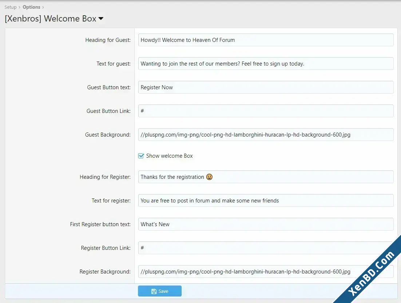This screenshot has height=303, width=401.
Task: Select the Register Button Link label
Action: coord(106,248)
